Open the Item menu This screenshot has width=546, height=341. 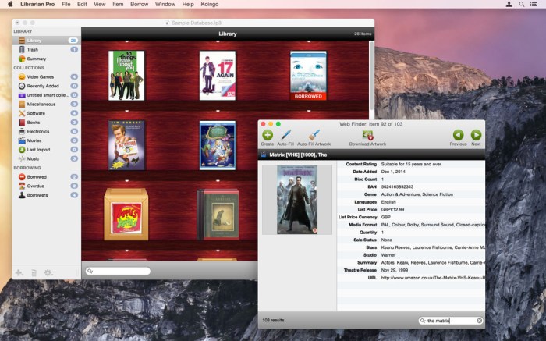point(118,5)
